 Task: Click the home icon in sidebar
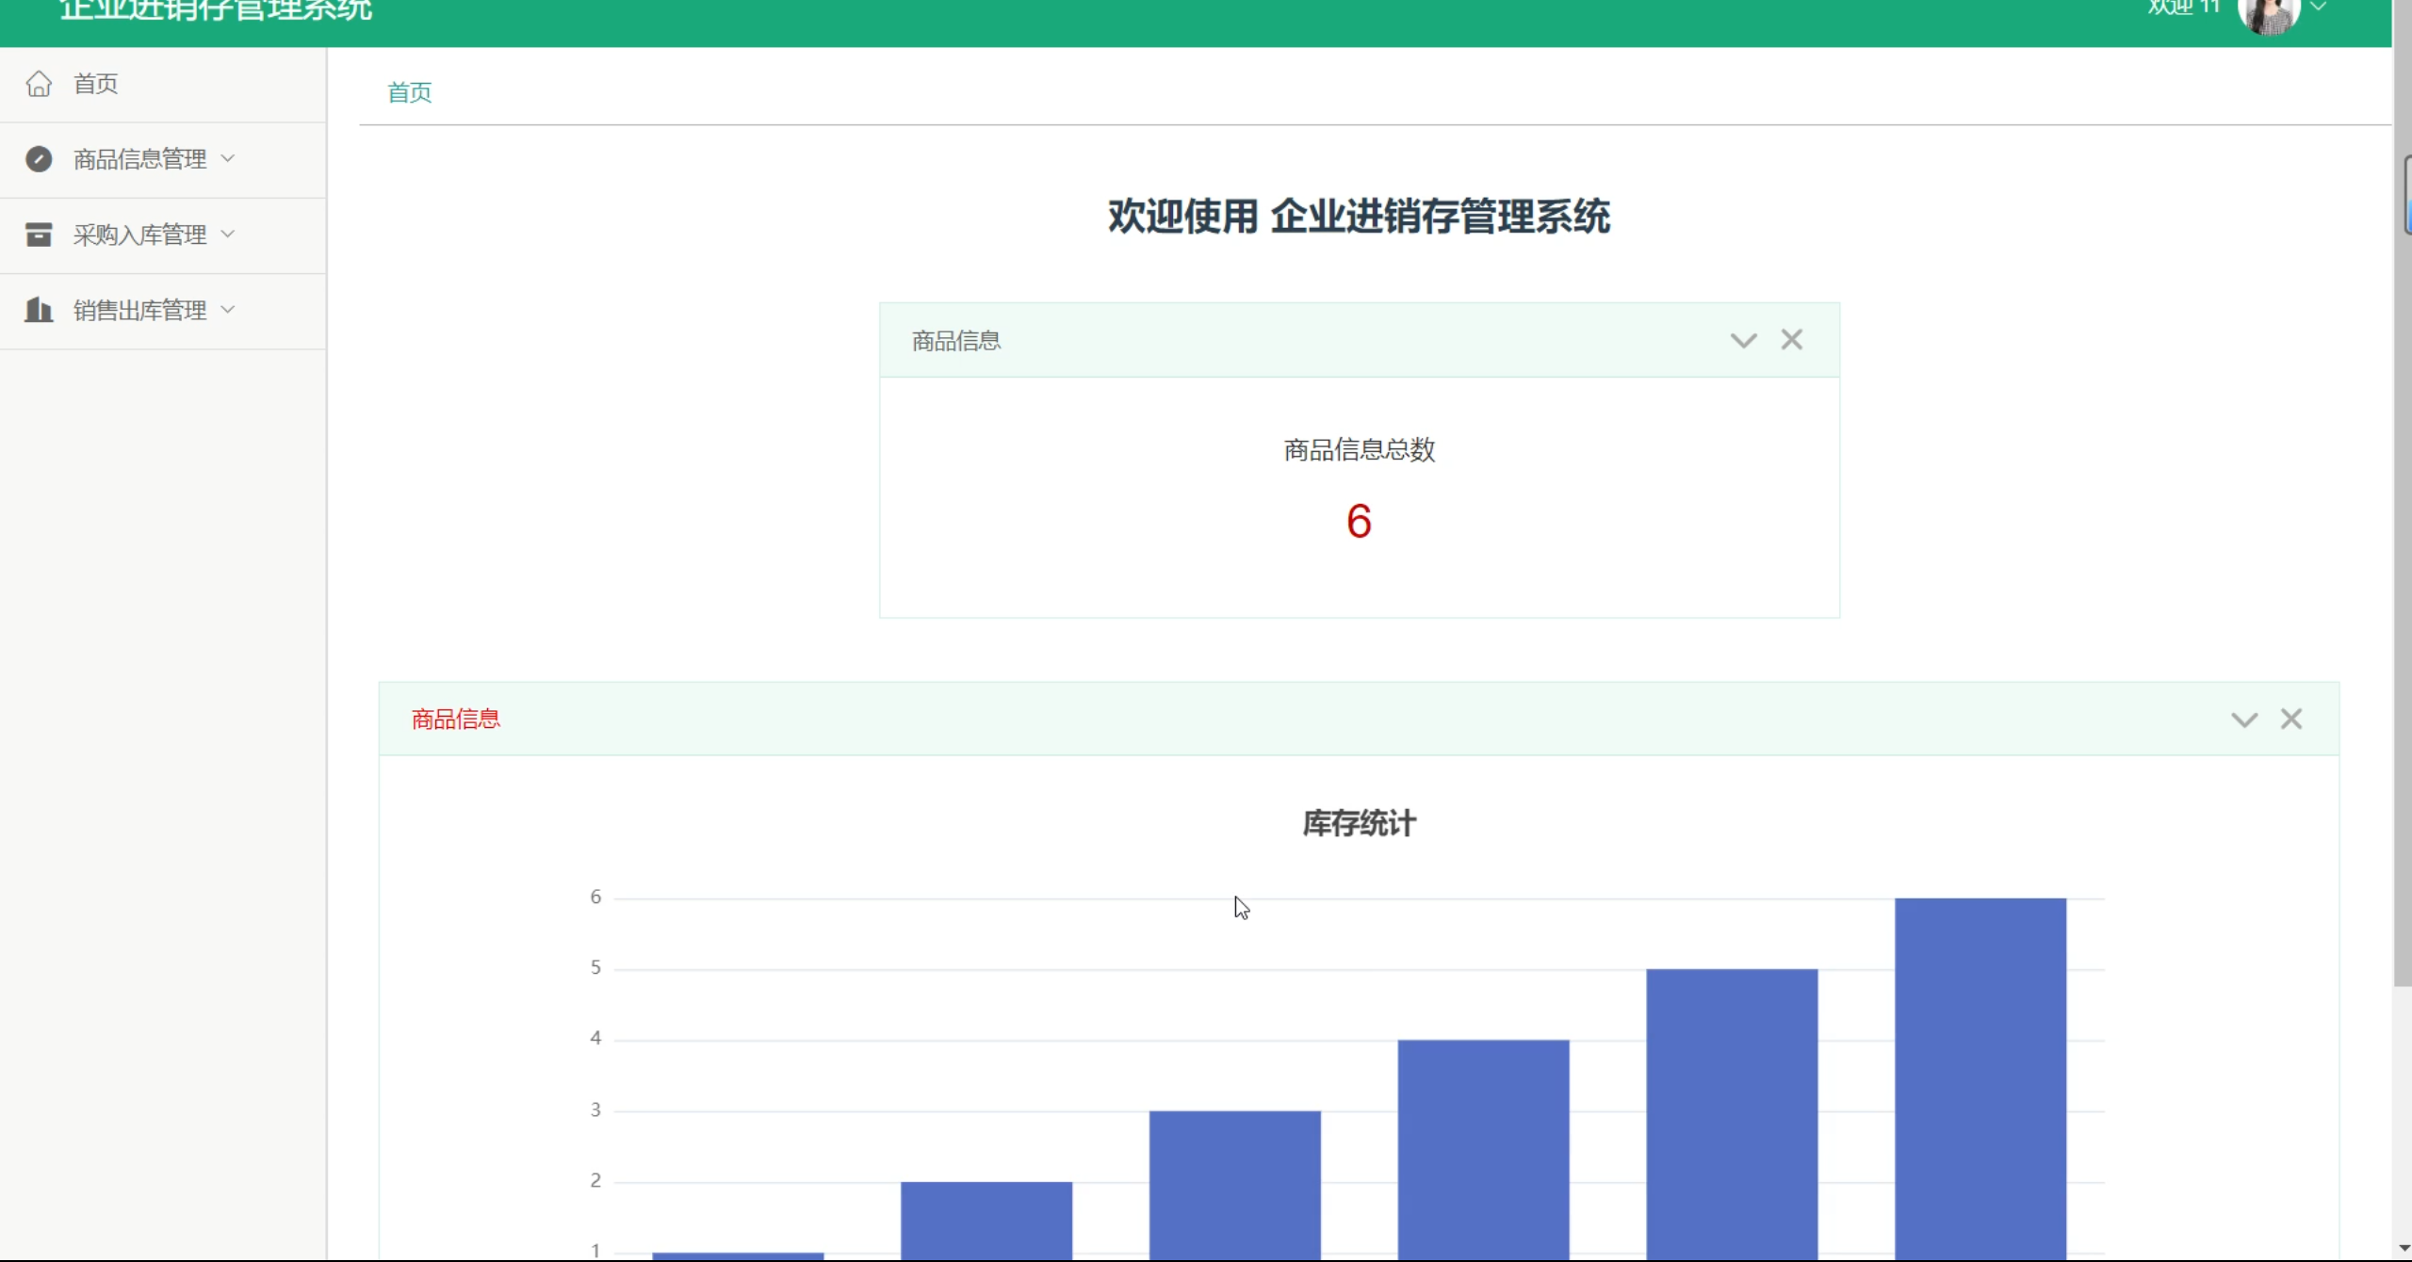coord(39,84)
